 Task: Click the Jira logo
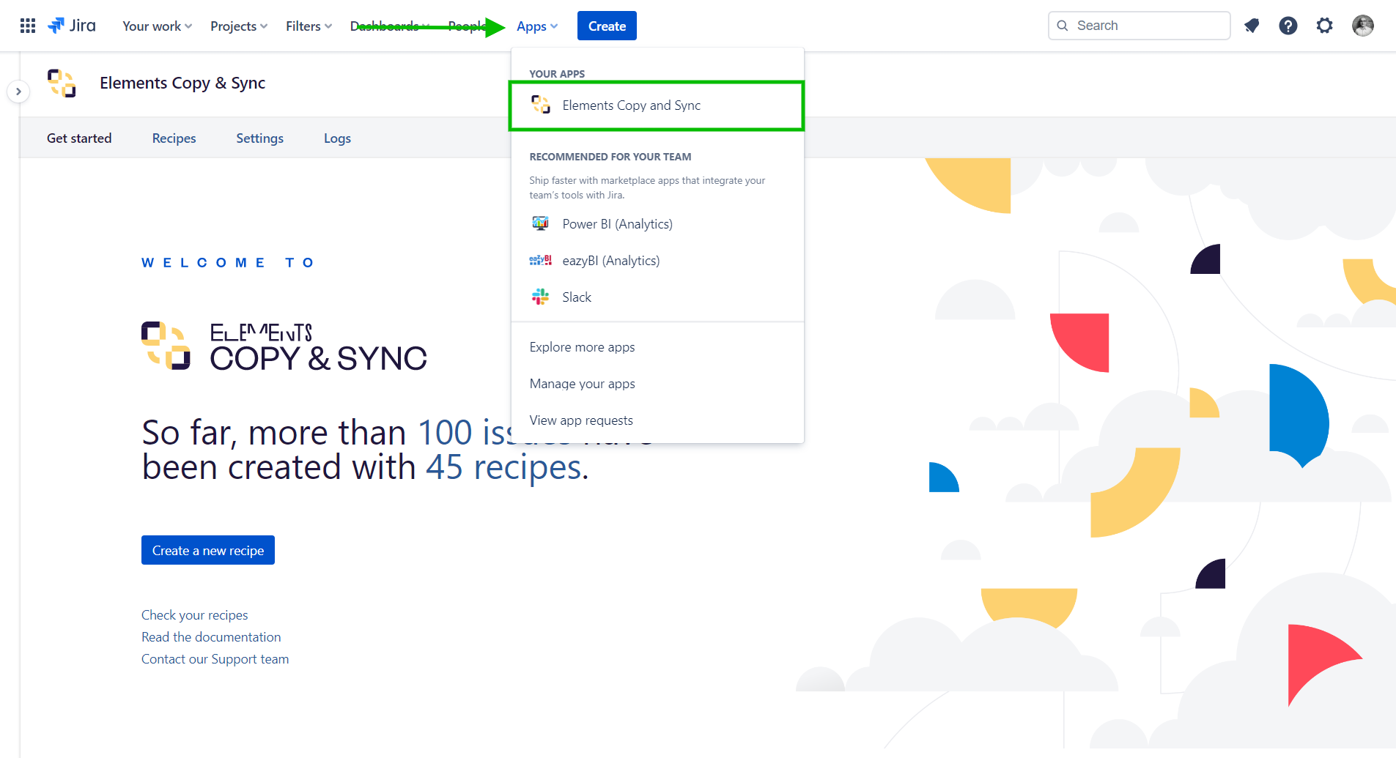tap(72, 25)
